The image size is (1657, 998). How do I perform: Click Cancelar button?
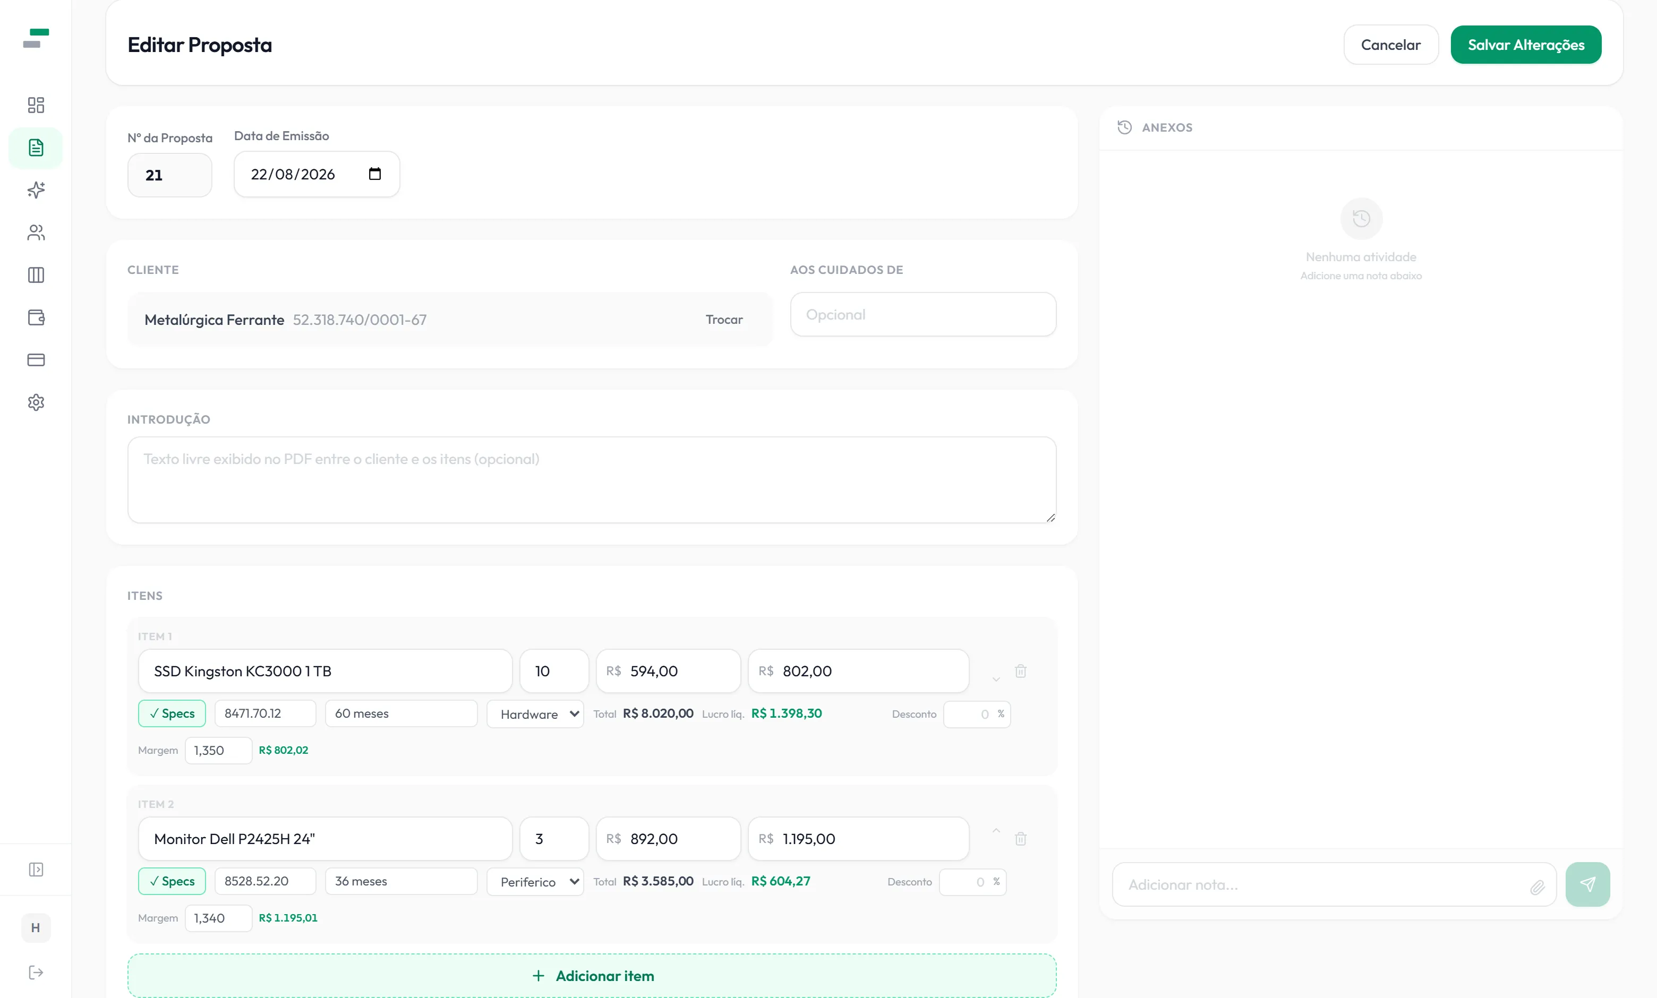(x=1391, y=45)
